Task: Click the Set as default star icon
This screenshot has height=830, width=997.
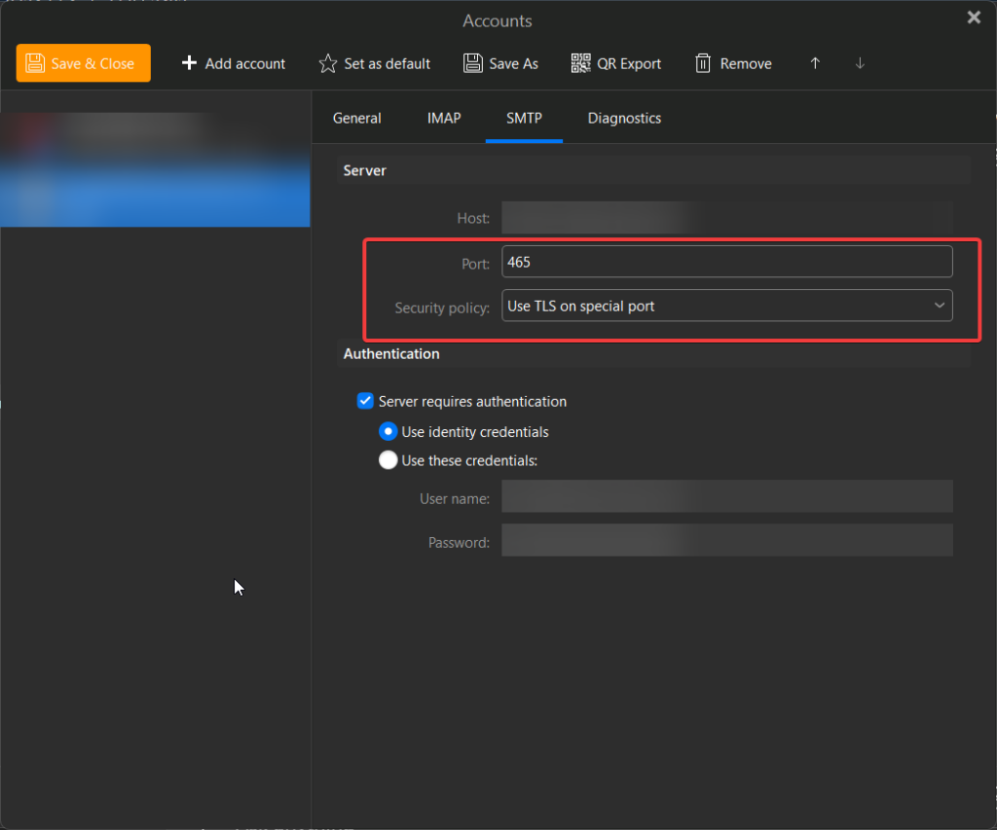Action: tap(328, 63)
